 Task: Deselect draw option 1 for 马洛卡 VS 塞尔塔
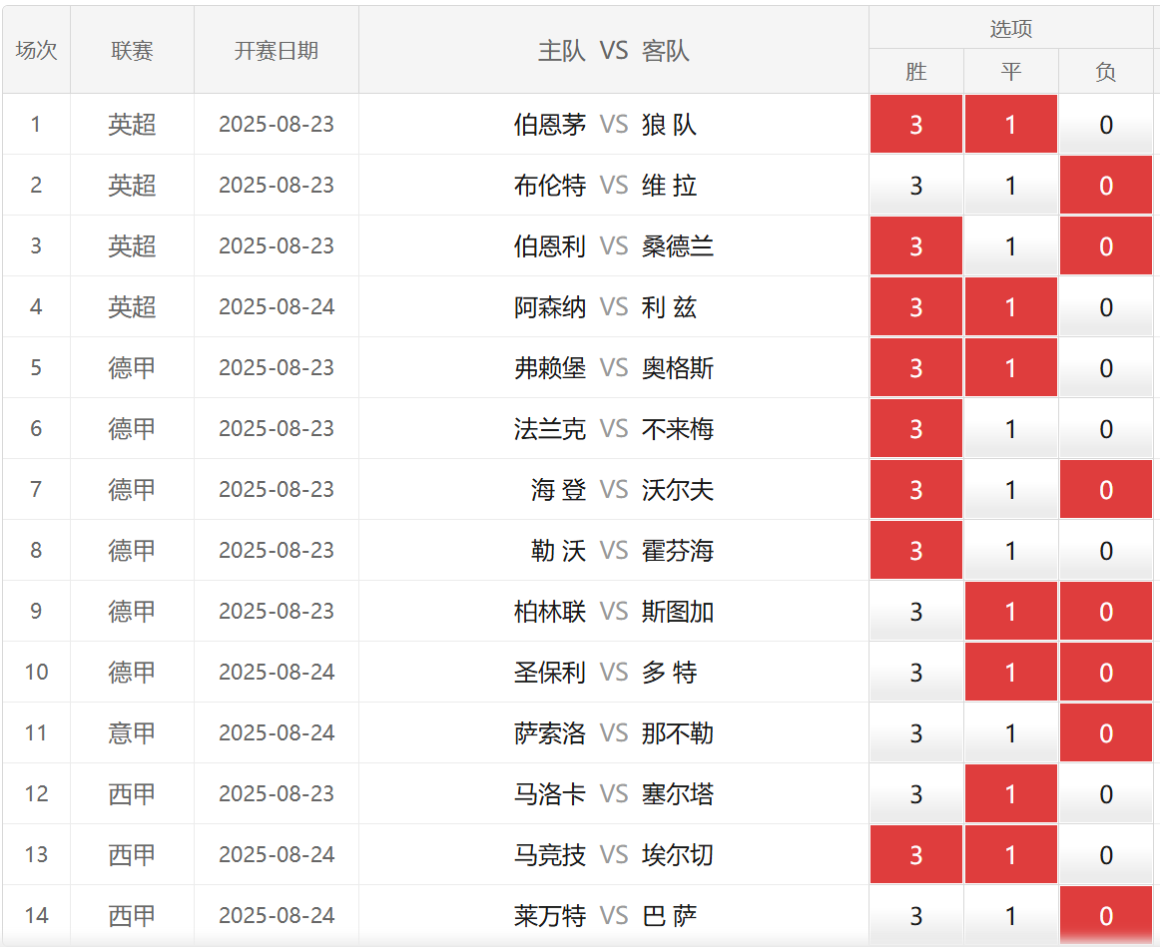click(x=1010, y=793)
